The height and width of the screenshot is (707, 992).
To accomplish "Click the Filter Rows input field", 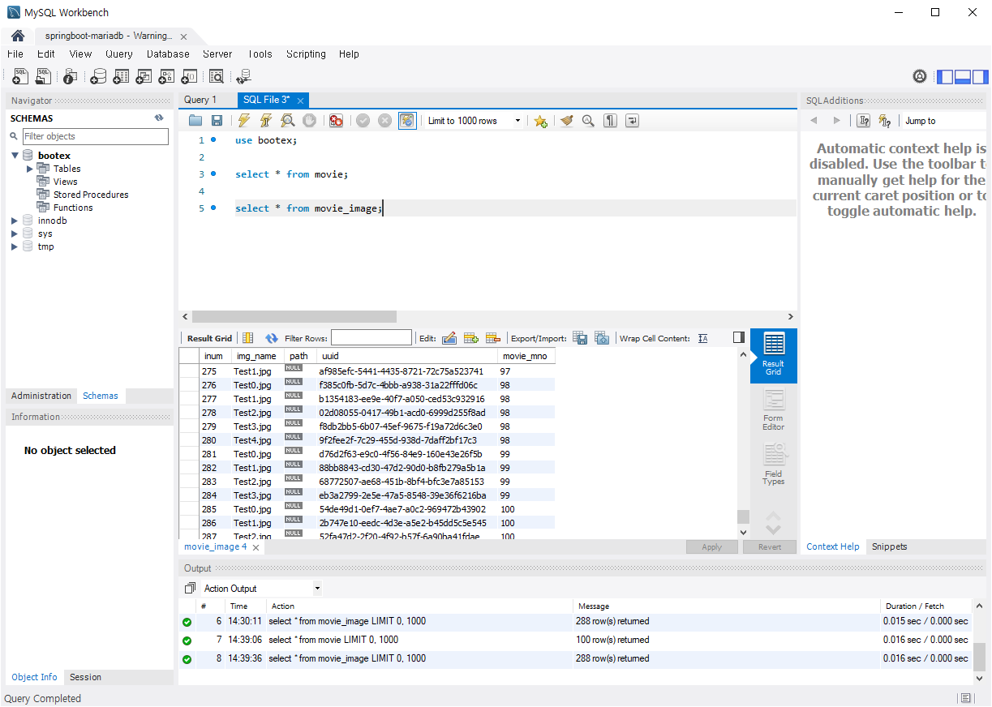I will pyautogui.click(x=371, y=338).
